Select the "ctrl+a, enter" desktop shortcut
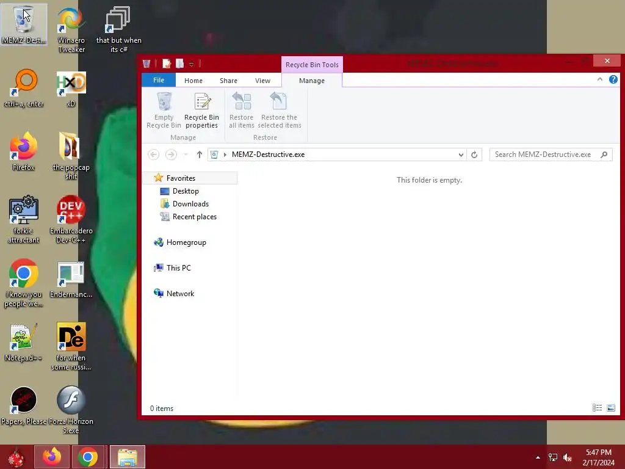 [x=24, y=88]
